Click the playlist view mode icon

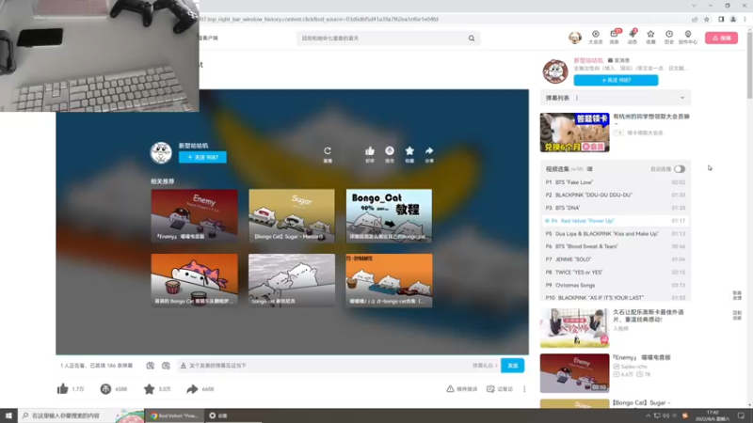pos(590,169)
